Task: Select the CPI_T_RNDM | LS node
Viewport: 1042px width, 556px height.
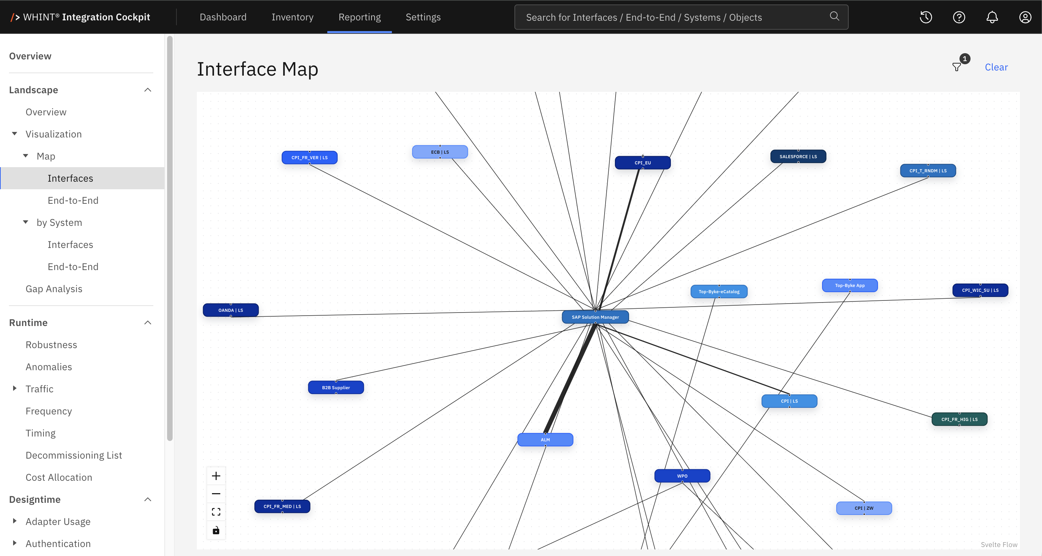Action: point(928,170)
